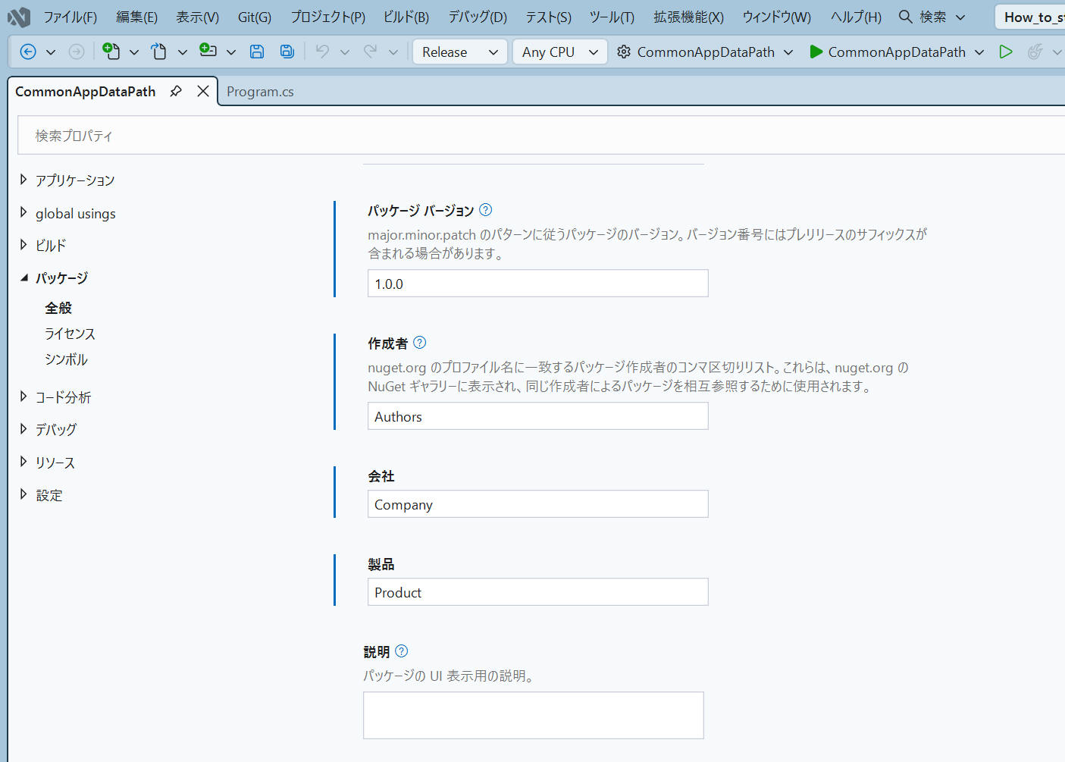Collapse the パッケージ section
The width and height of the screenshot is (1065, 762).
[x=23, y=278]
